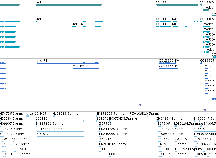This screenshot has width=216, height=158.
Task: Select the 166336 long arrow glyph
Action: 60,121
